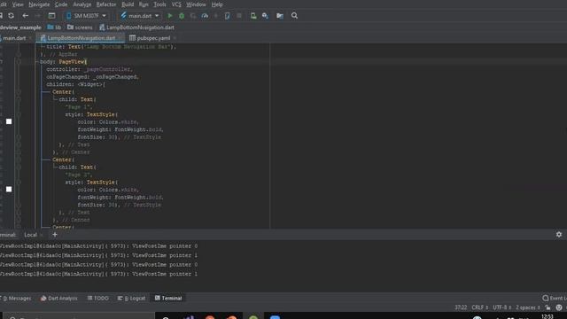The image size is (567, 319).
Task: Click the LampBottomNvaigation.dart breadcrumb
Action: (x=136, y=27)
